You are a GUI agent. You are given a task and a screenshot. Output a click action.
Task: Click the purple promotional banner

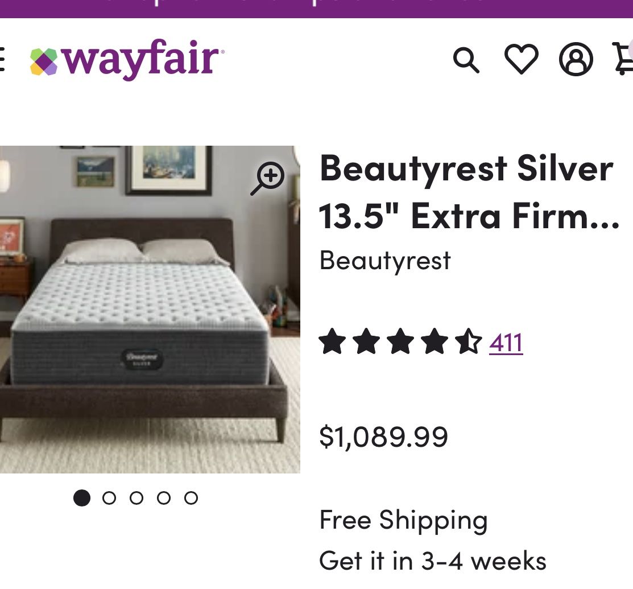click(x=316, y=8)
